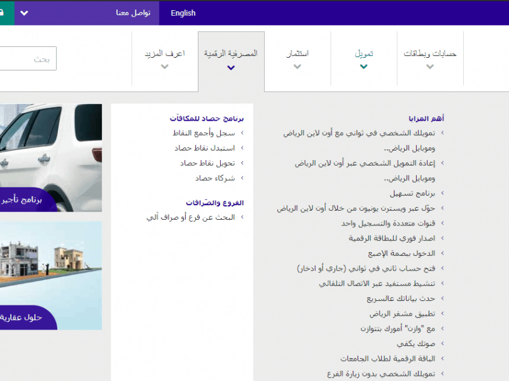Open إعادة التمويل الشخصي link

pyautogui.click(x=365, y=171)
